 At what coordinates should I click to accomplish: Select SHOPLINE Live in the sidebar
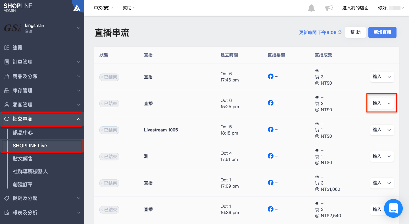point(42,146)
